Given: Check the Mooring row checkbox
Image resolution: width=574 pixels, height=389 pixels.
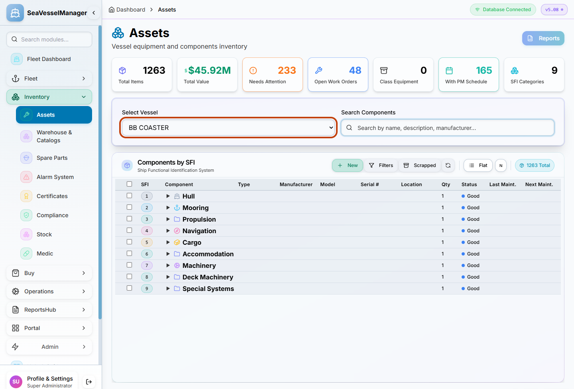Looking at the screenshot, I should [129, 207].
